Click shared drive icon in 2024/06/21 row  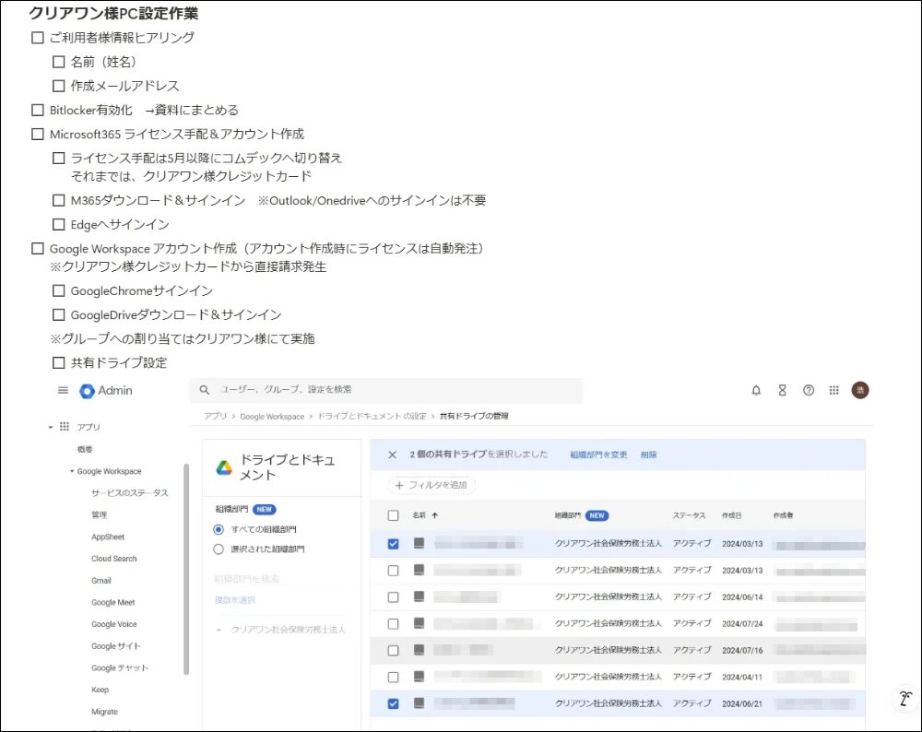(419, 703)
